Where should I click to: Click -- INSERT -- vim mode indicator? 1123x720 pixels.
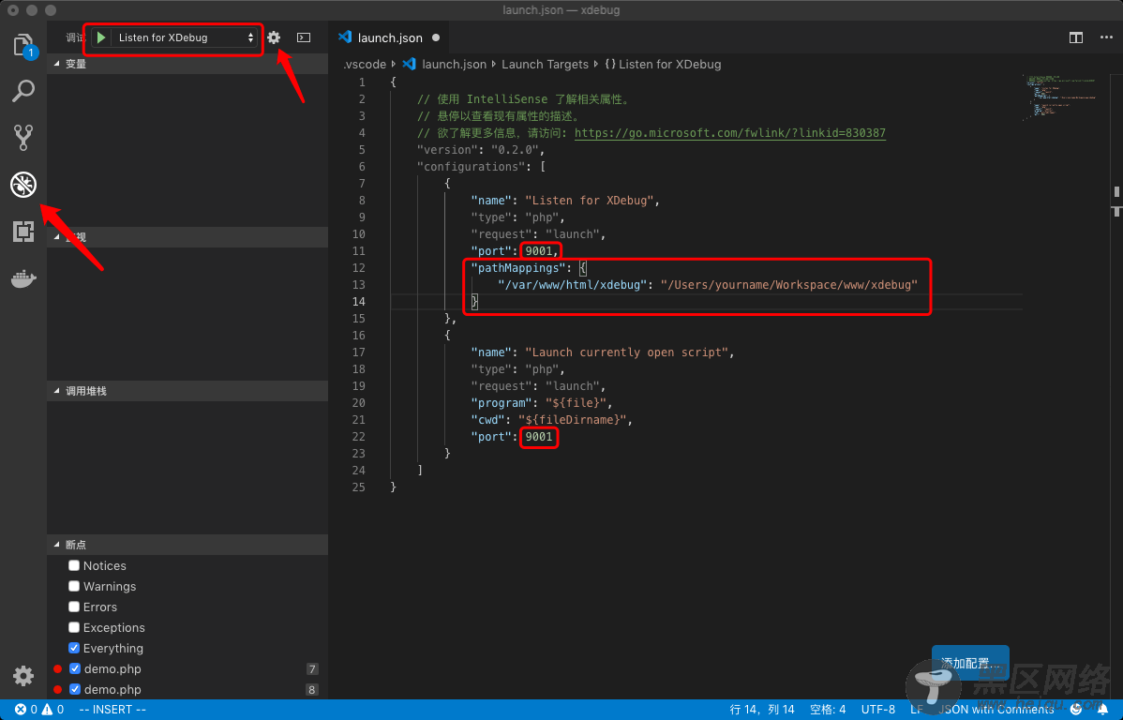[x=112, y=710]
